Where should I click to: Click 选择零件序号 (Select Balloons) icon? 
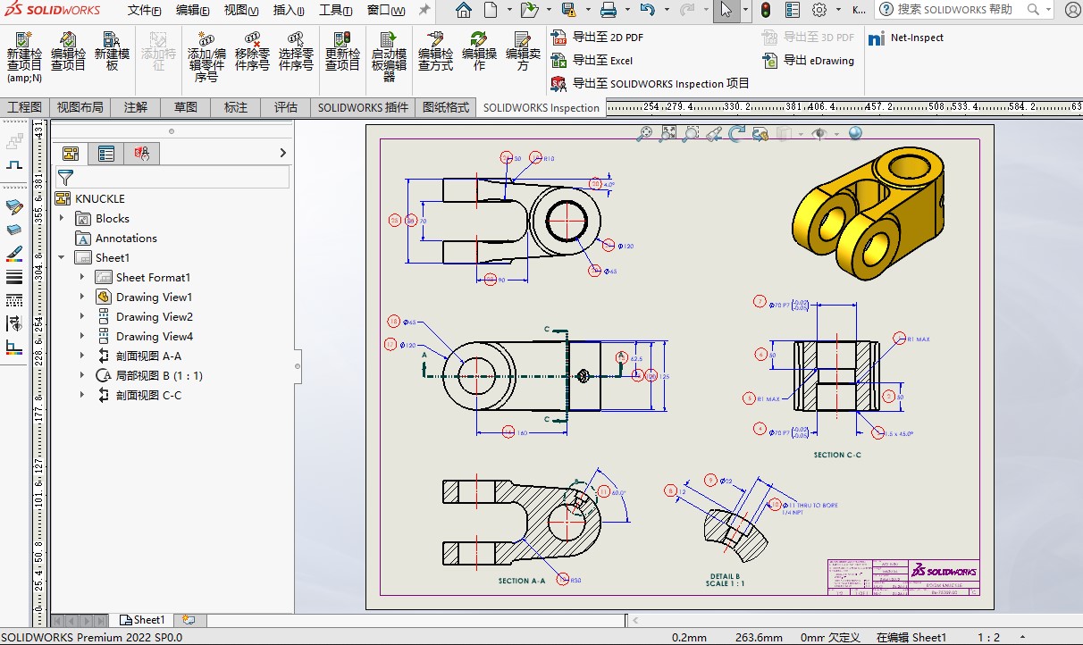pos(296,39)
